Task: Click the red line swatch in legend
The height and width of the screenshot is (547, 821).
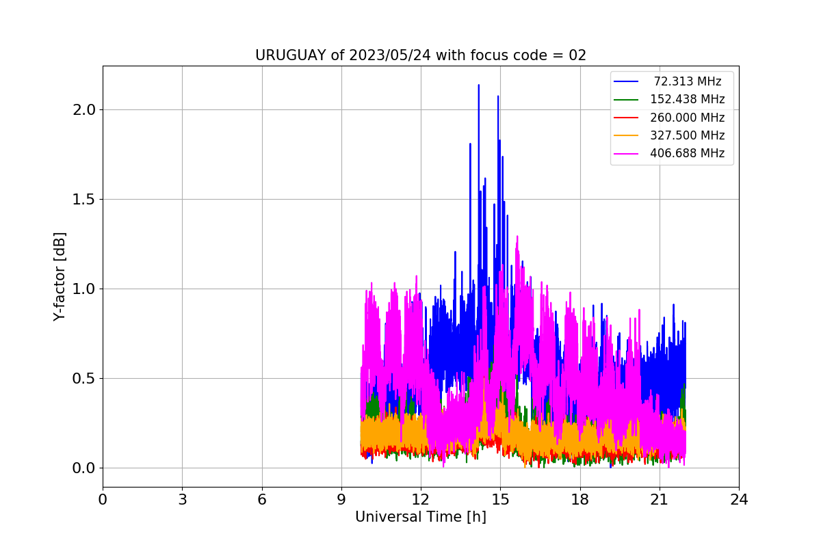Action: [x=626, y=118]
